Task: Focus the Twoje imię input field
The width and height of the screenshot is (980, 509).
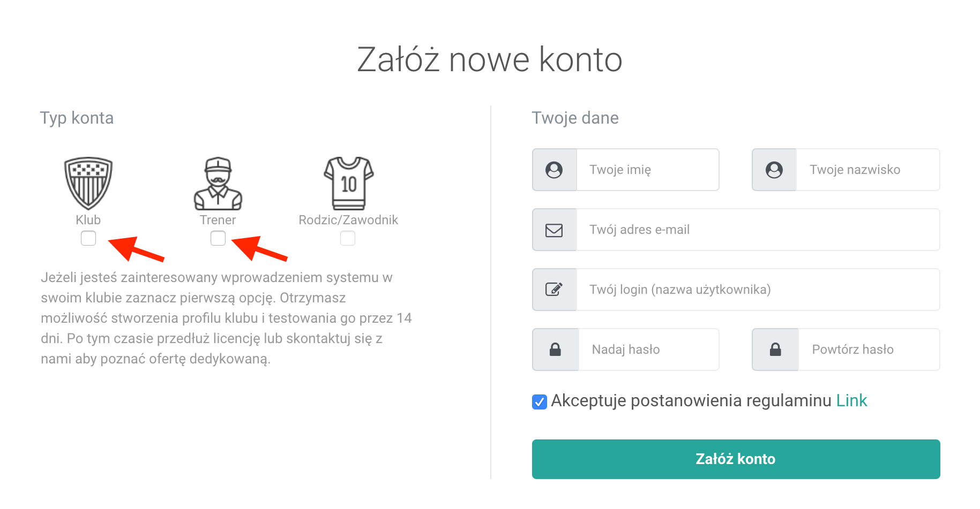Action: (x=647, y=170)
